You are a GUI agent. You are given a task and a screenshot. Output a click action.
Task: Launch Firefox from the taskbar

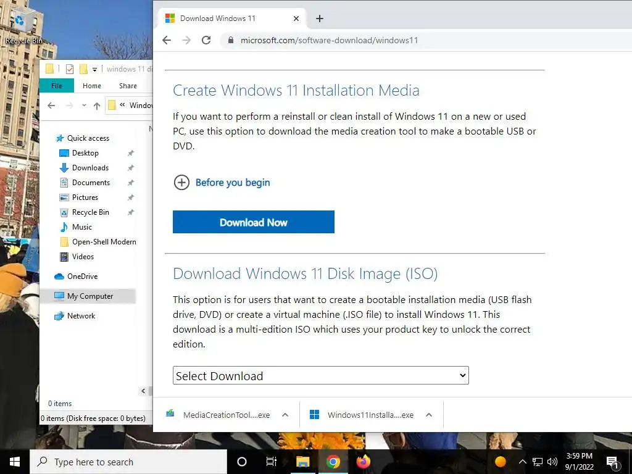coord(363,462)
